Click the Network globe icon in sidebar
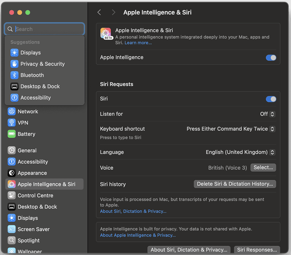The width and height of the screenshot is (291, 255). point(12,111)
